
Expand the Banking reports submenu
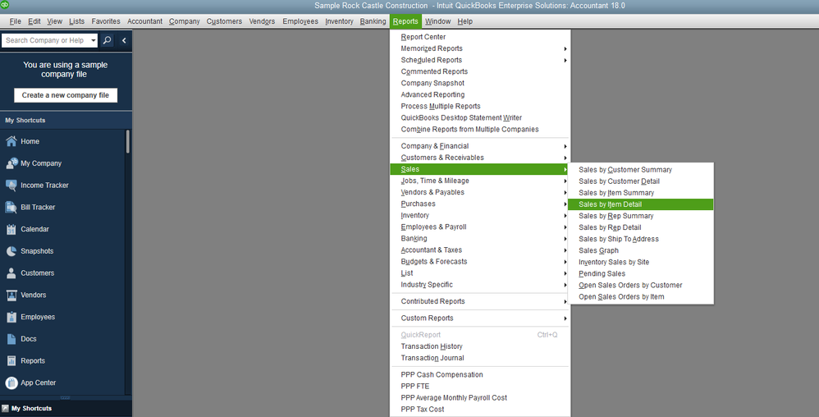point(480,238)
